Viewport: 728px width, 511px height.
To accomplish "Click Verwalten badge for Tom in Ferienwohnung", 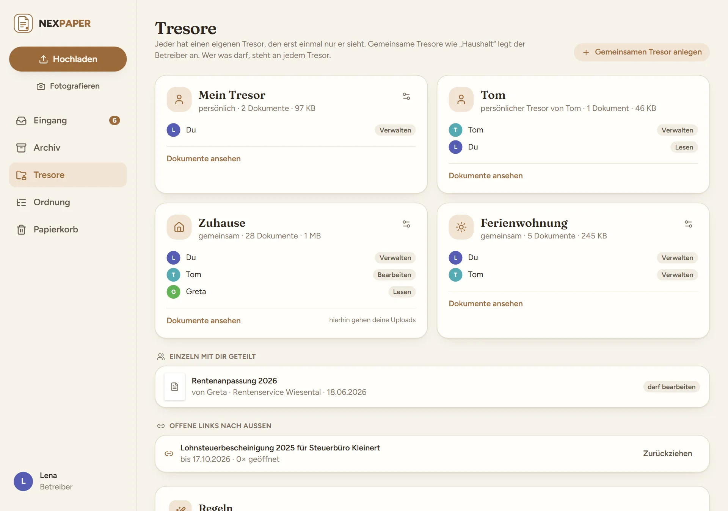I will coord(677,275).
